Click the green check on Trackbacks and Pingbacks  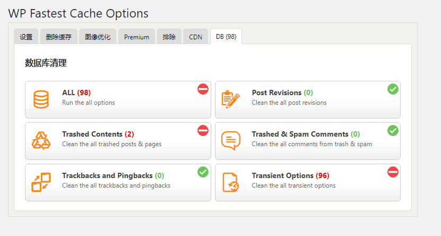203,172
